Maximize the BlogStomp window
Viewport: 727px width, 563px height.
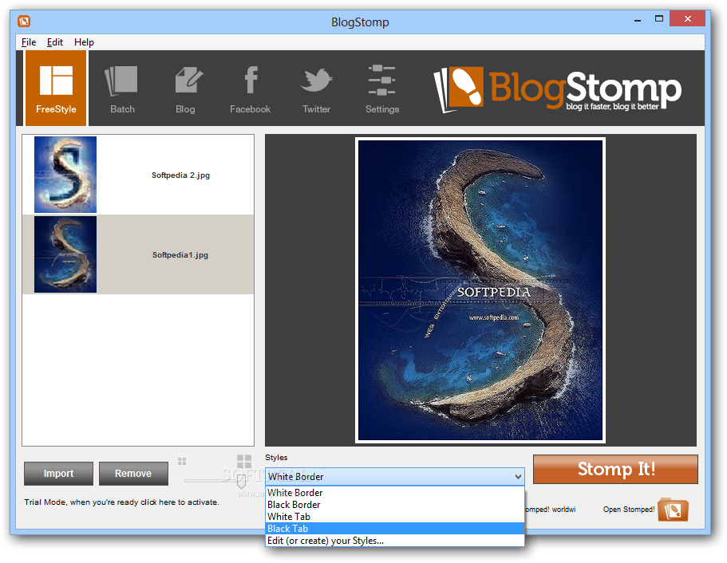click(x=659, y=19)
